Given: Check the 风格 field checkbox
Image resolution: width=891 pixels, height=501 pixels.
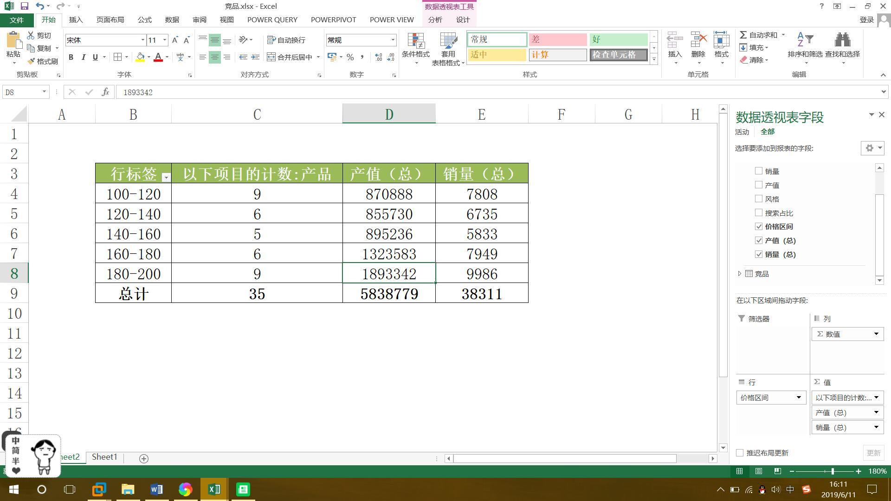Looking at the screenshot, I should 759,199.
